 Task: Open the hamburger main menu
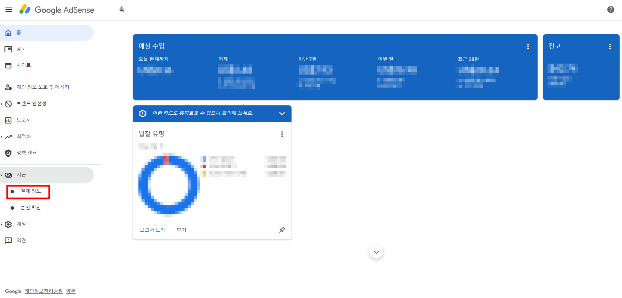point(9,10)
